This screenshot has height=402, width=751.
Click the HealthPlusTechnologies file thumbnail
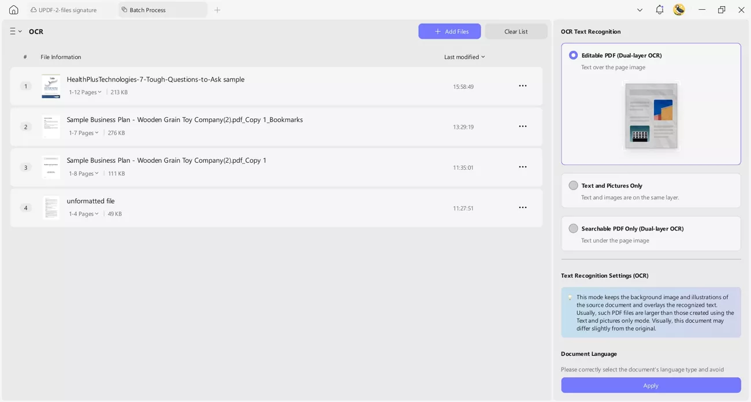51,86
